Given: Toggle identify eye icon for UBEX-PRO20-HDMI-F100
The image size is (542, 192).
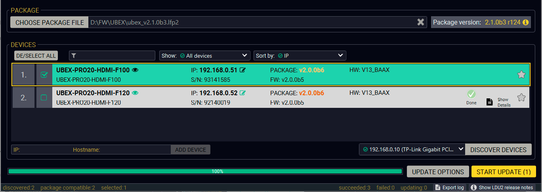Looking at the screenshot, I should coord(135,70).
